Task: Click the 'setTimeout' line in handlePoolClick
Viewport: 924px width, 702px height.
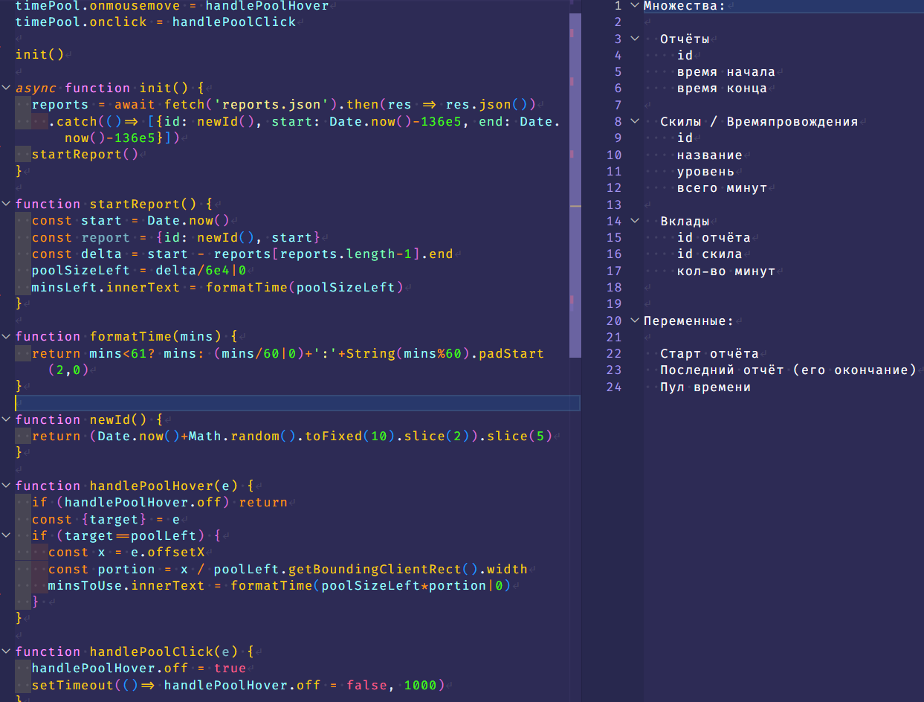Action: pyautogui.click(x=238, y=685)
